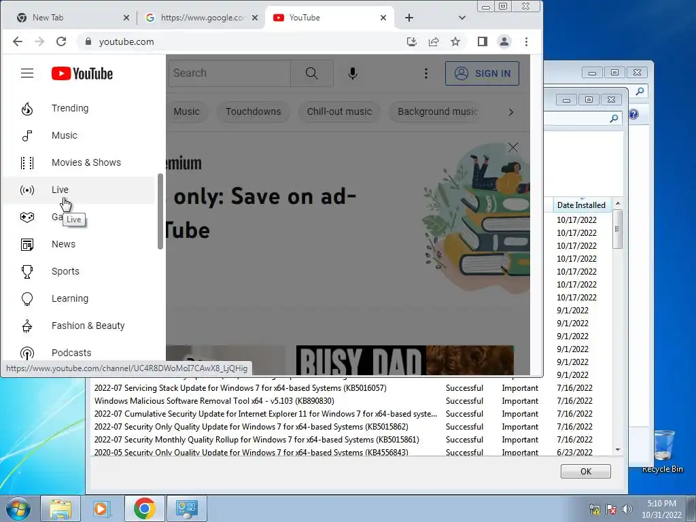Open a new tab with plus button
Screen dimensions: 696x522
pyautogui.click(x=408, y=18)
